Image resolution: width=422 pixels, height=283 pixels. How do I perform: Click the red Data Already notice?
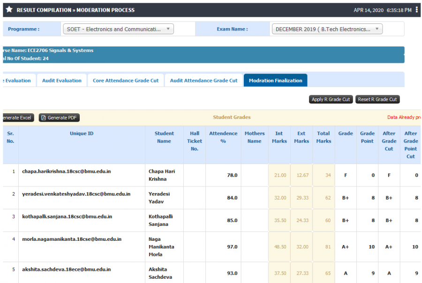tap(404, 117)
